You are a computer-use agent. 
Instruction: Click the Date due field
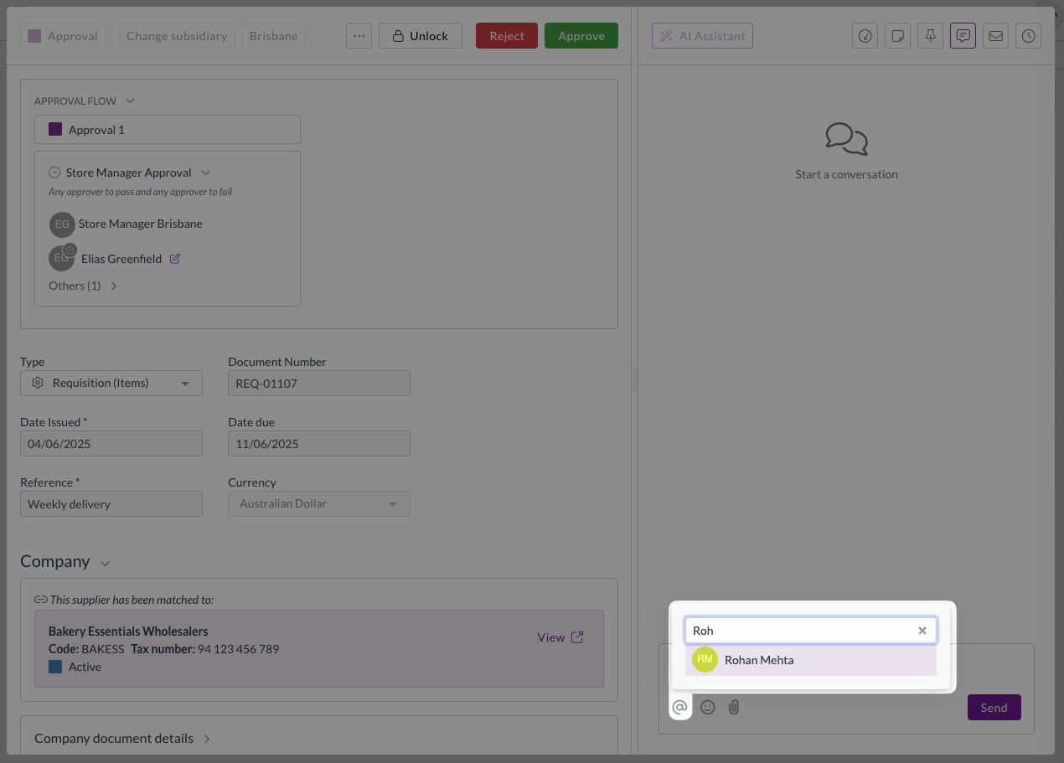click(319, 444)
